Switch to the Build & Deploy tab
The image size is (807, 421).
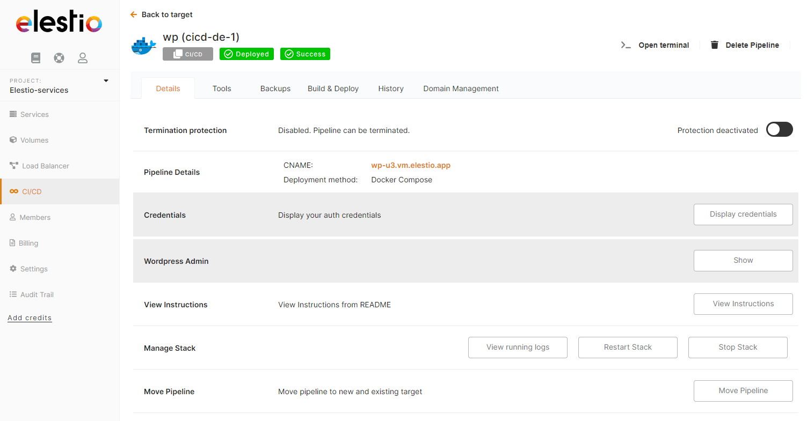(x=333, y=88)
